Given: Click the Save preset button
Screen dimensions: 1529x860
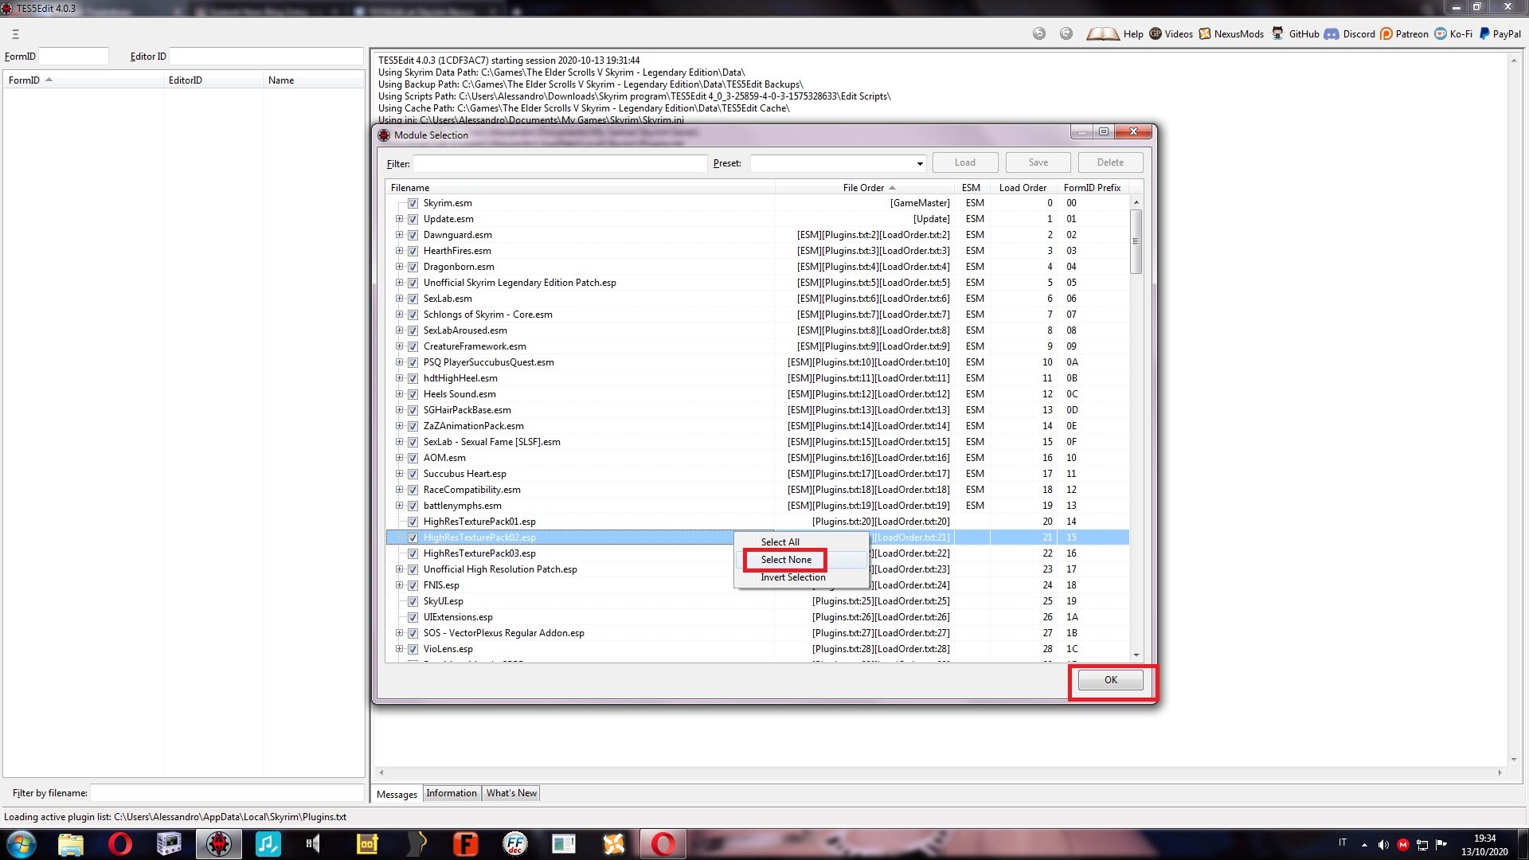Looking at the screenshot, I should coord(1038,162).
